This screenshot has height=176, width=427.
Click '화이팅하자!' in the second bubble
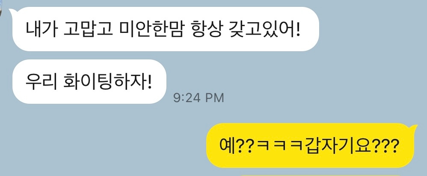(107, 82)
